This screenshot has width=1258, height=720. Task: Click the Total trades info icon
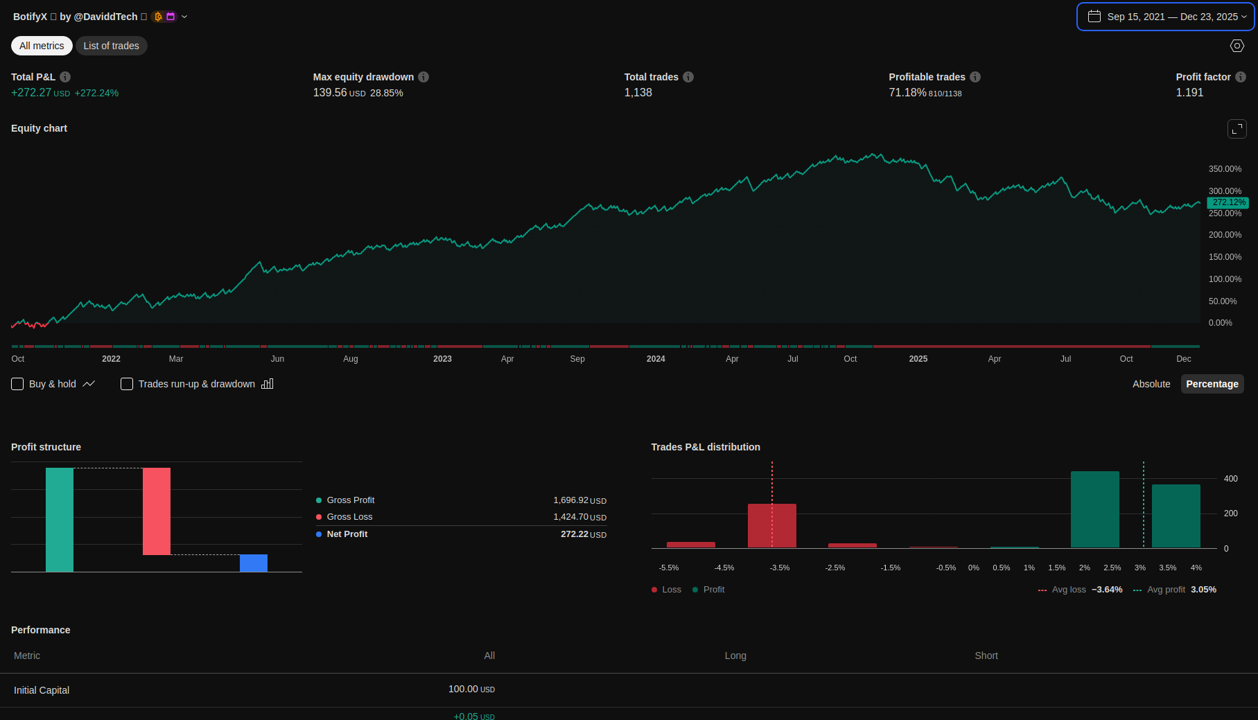(x=688, y=77)
